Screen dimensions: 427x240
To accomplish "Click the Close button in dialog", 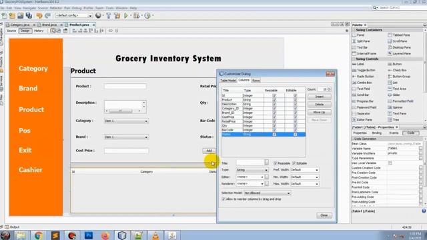I will point(324,215).
